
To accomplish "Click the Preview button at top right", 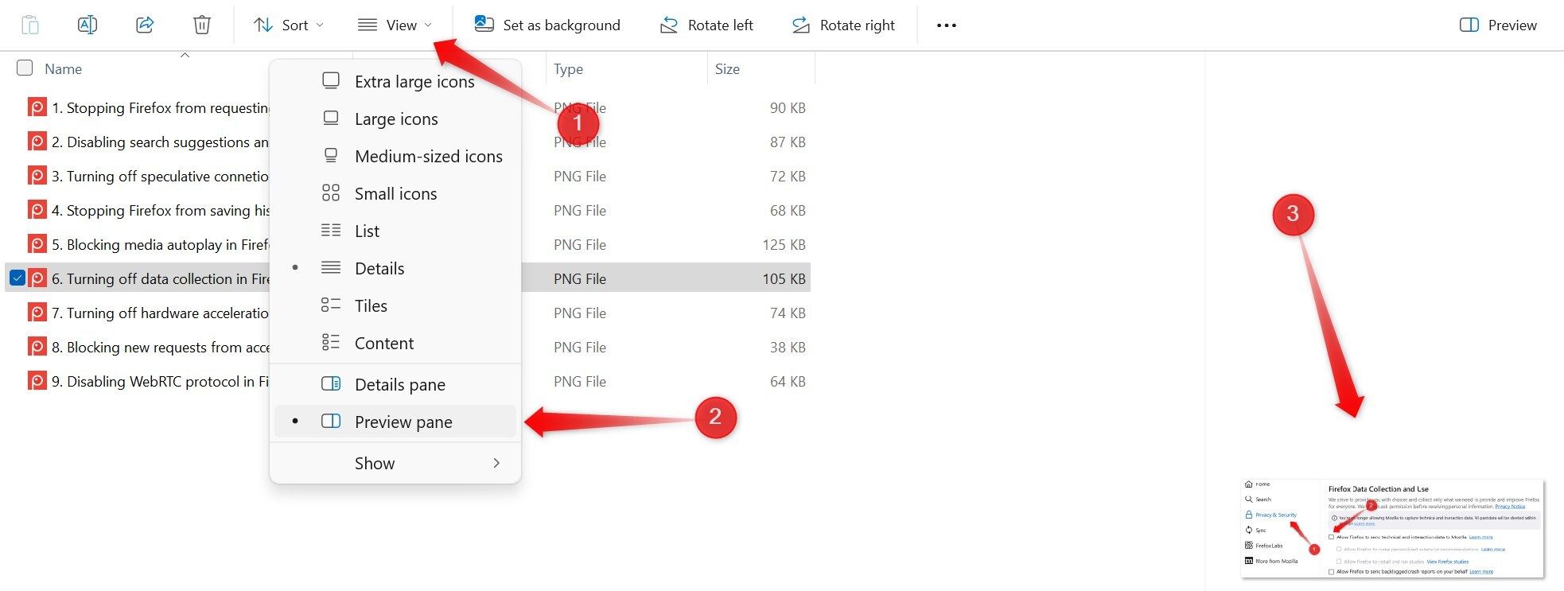I will pyautogui.click(x=1498, y=25).
